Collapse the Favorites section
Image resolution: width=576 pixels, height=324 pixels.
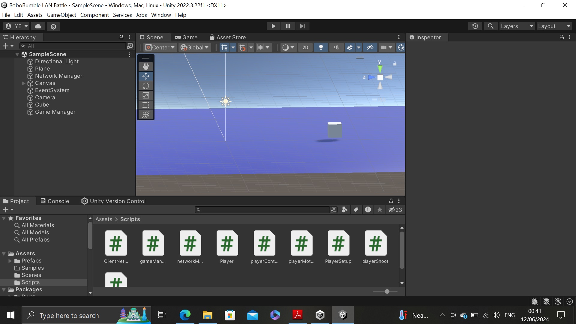[x=4, y=218]
